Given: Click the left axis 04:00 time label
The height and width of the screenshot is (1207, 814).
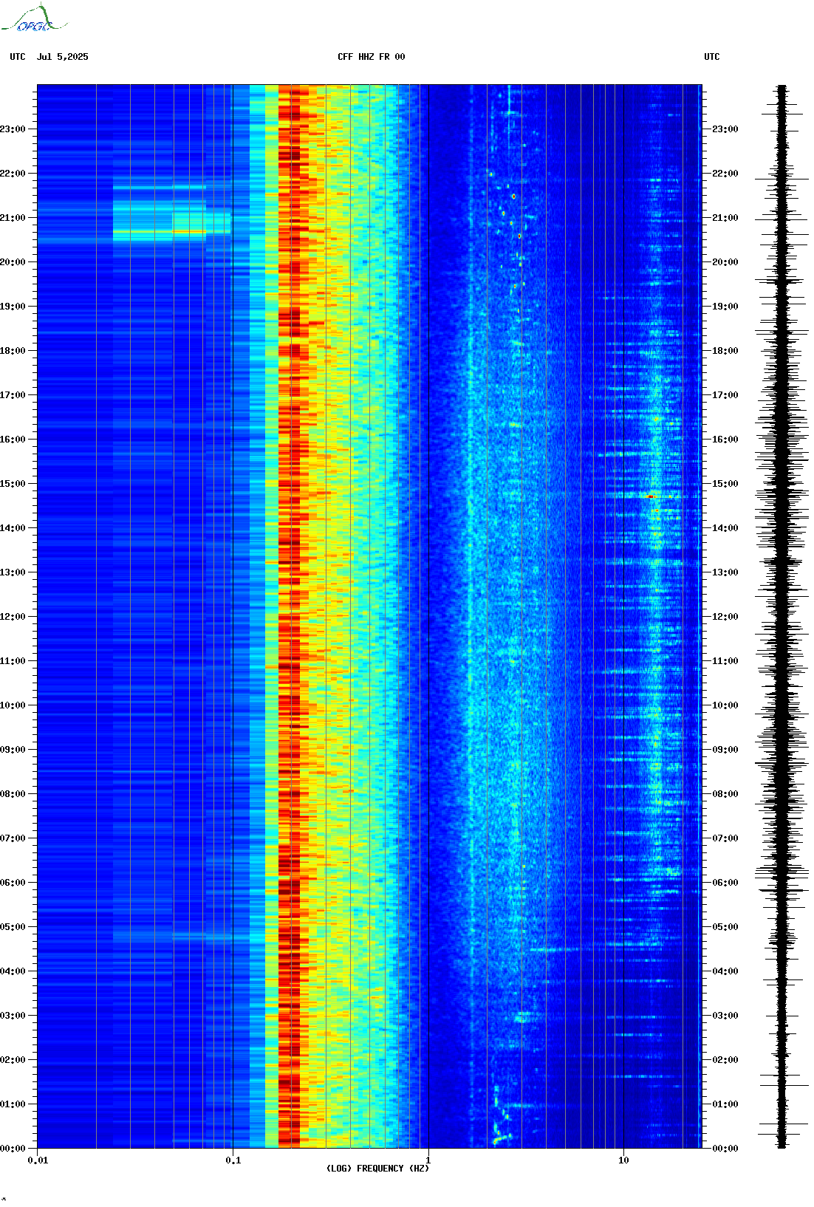Looking at the screenshot, I should [x=13, y=971].
